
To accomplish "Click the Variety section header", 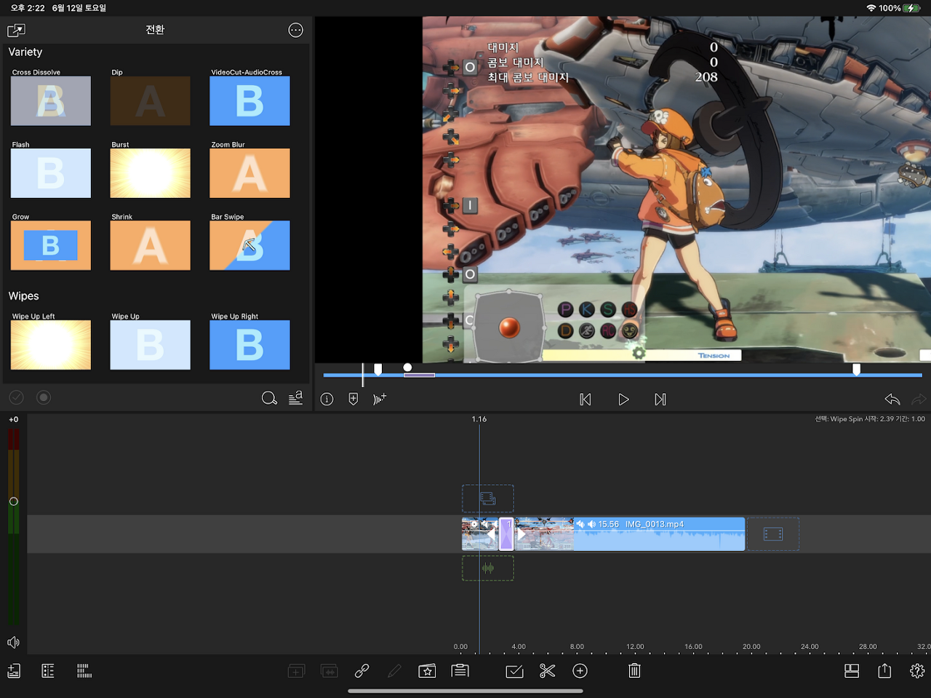I will click(25, 52).
